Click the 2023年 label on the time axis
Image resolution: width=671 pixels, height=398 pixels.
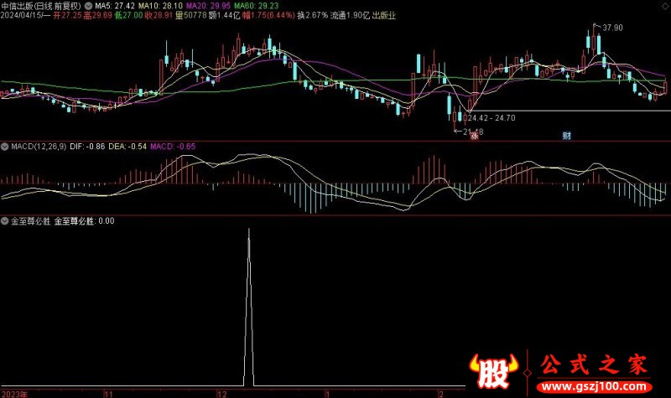coord(14,392)
